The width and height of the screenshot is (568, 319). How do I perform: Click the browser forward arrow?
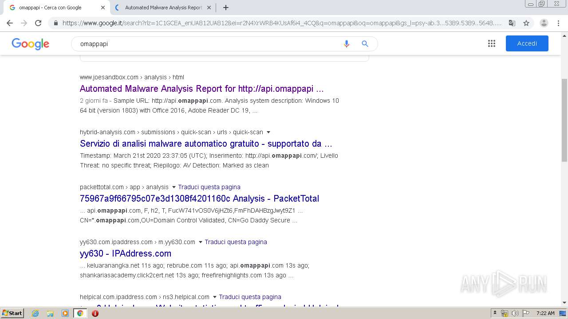pyautogui.click(x=24, y=23)
